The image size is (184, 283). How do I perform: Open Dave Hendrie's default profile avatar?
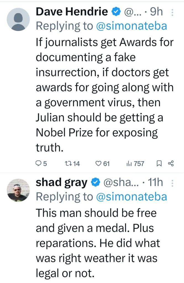coord(18,19)
